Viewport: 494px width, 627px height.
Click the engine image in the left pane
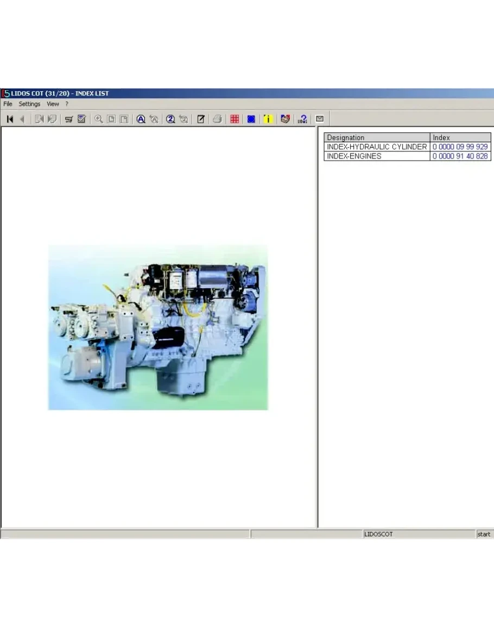[x=158, y=327]
